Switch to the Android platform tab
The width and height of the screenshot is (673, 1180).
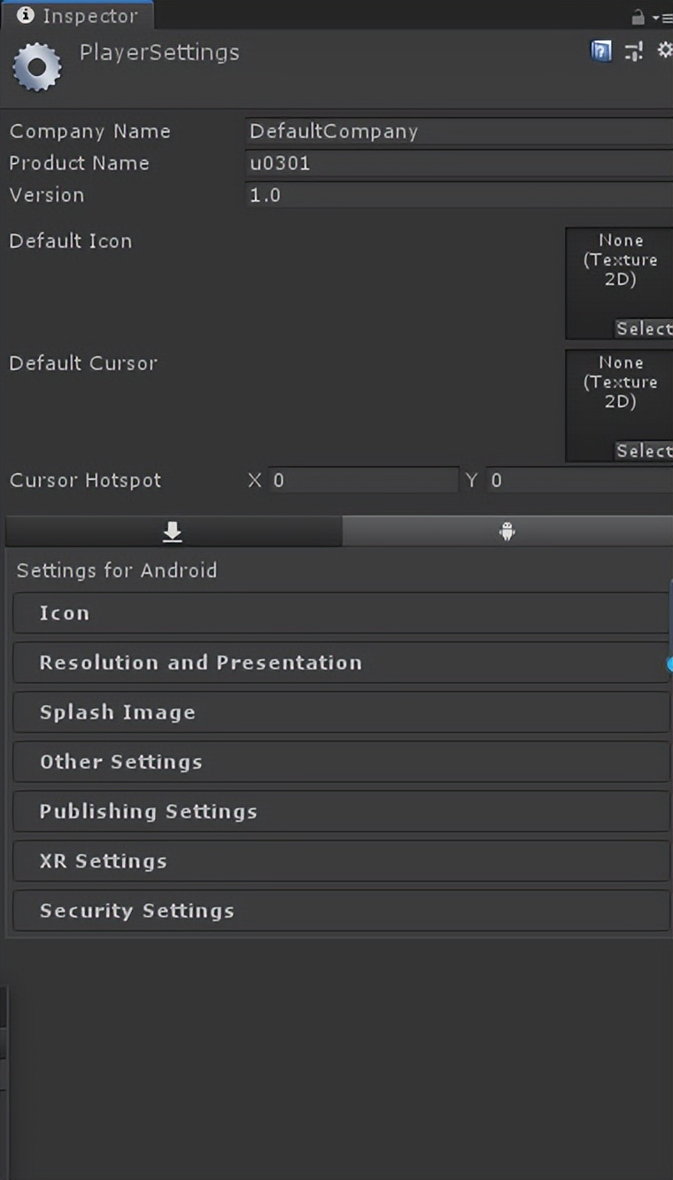[x=507, y=532]
